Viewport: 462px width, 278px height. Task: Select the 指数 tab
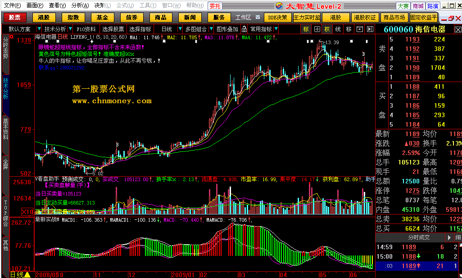click(73, 18)
